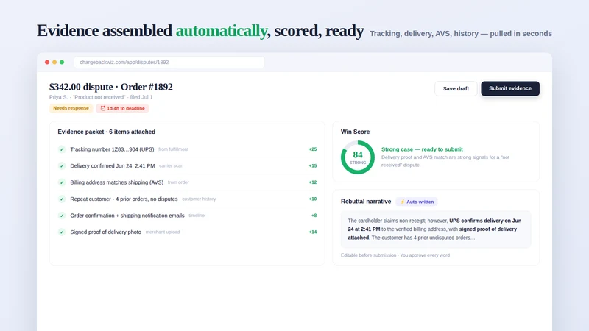589x331 pixels.
Task: Click the Save draft button
Action: coord(456,88)
